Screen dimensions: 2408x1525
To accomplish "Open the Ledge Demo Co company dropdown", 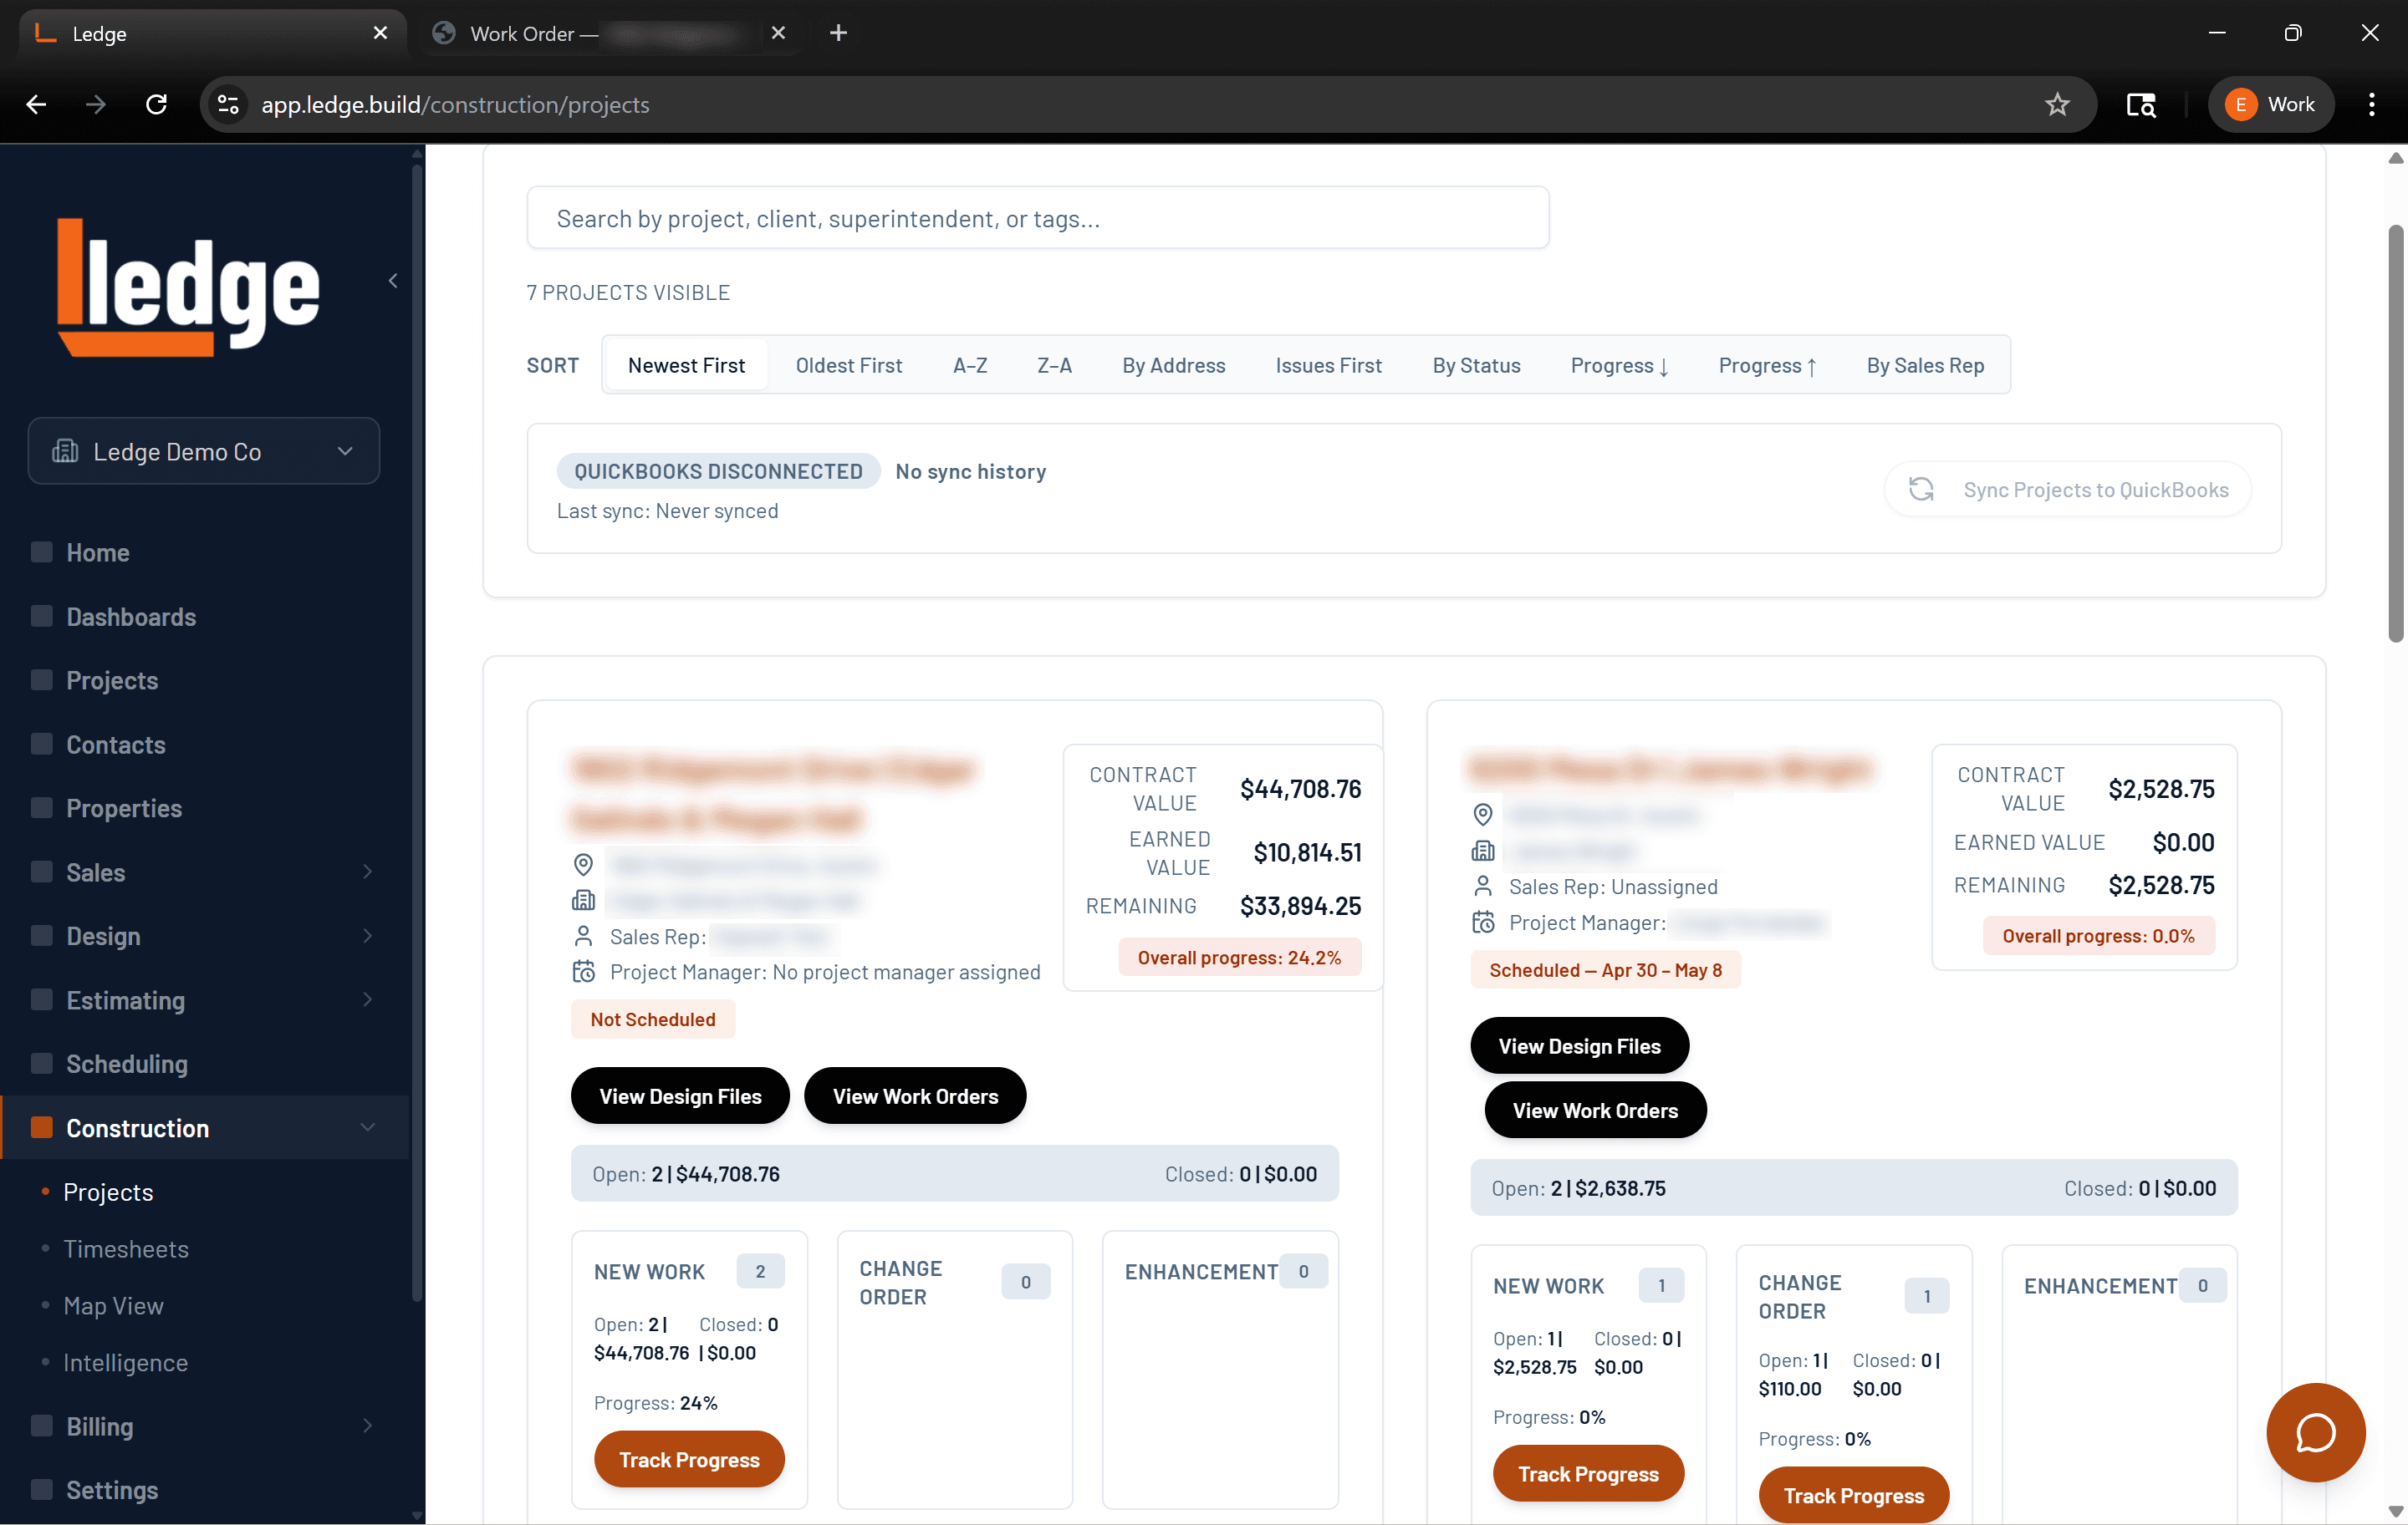I will tap(204, 450).
